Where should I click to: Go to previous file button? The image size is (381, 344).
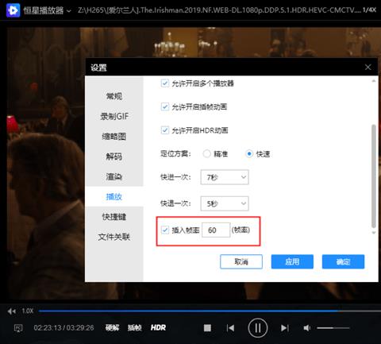coord(230,328)
